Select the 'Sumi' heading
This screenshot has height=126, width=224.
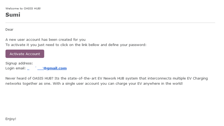(x=13, y=15)
